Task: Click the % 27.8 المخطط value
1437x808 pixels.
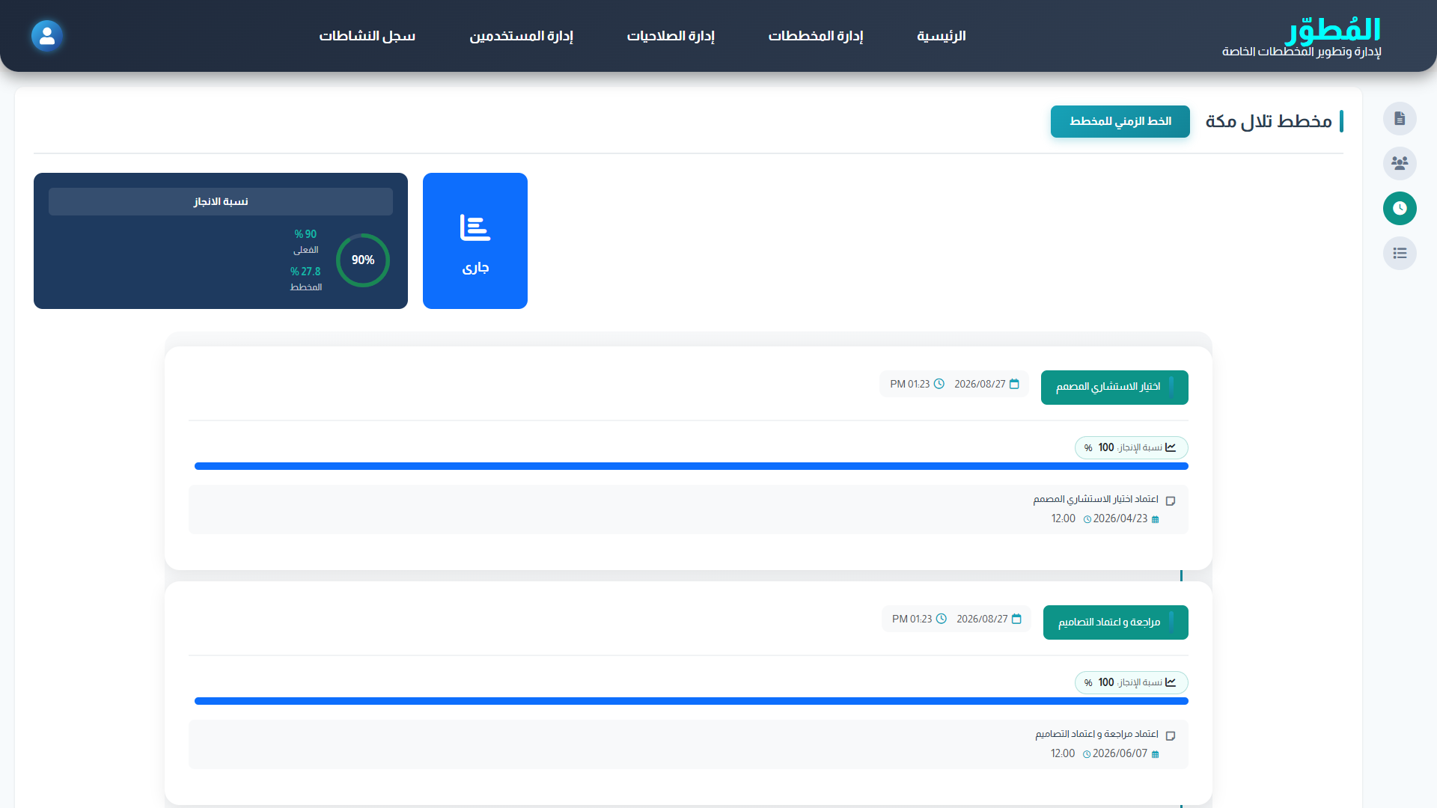Action: coord(305,272)
